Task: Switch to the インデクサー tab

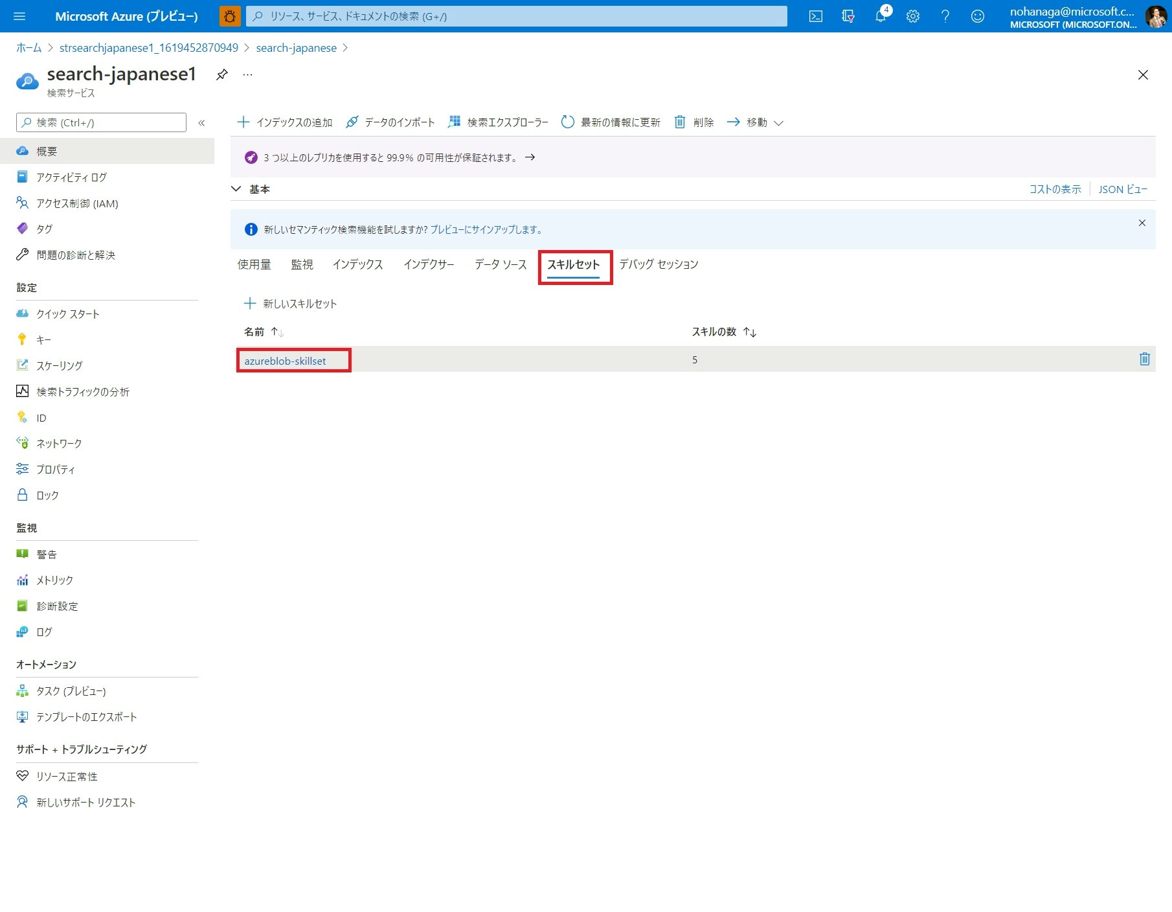Action: (429, 264)
